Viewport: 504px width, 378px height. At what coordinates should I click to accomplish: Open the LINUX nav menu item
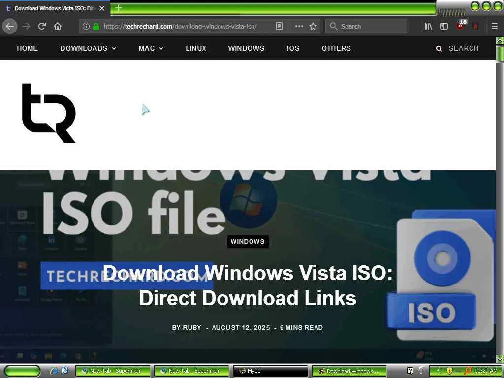pos(196,48)
